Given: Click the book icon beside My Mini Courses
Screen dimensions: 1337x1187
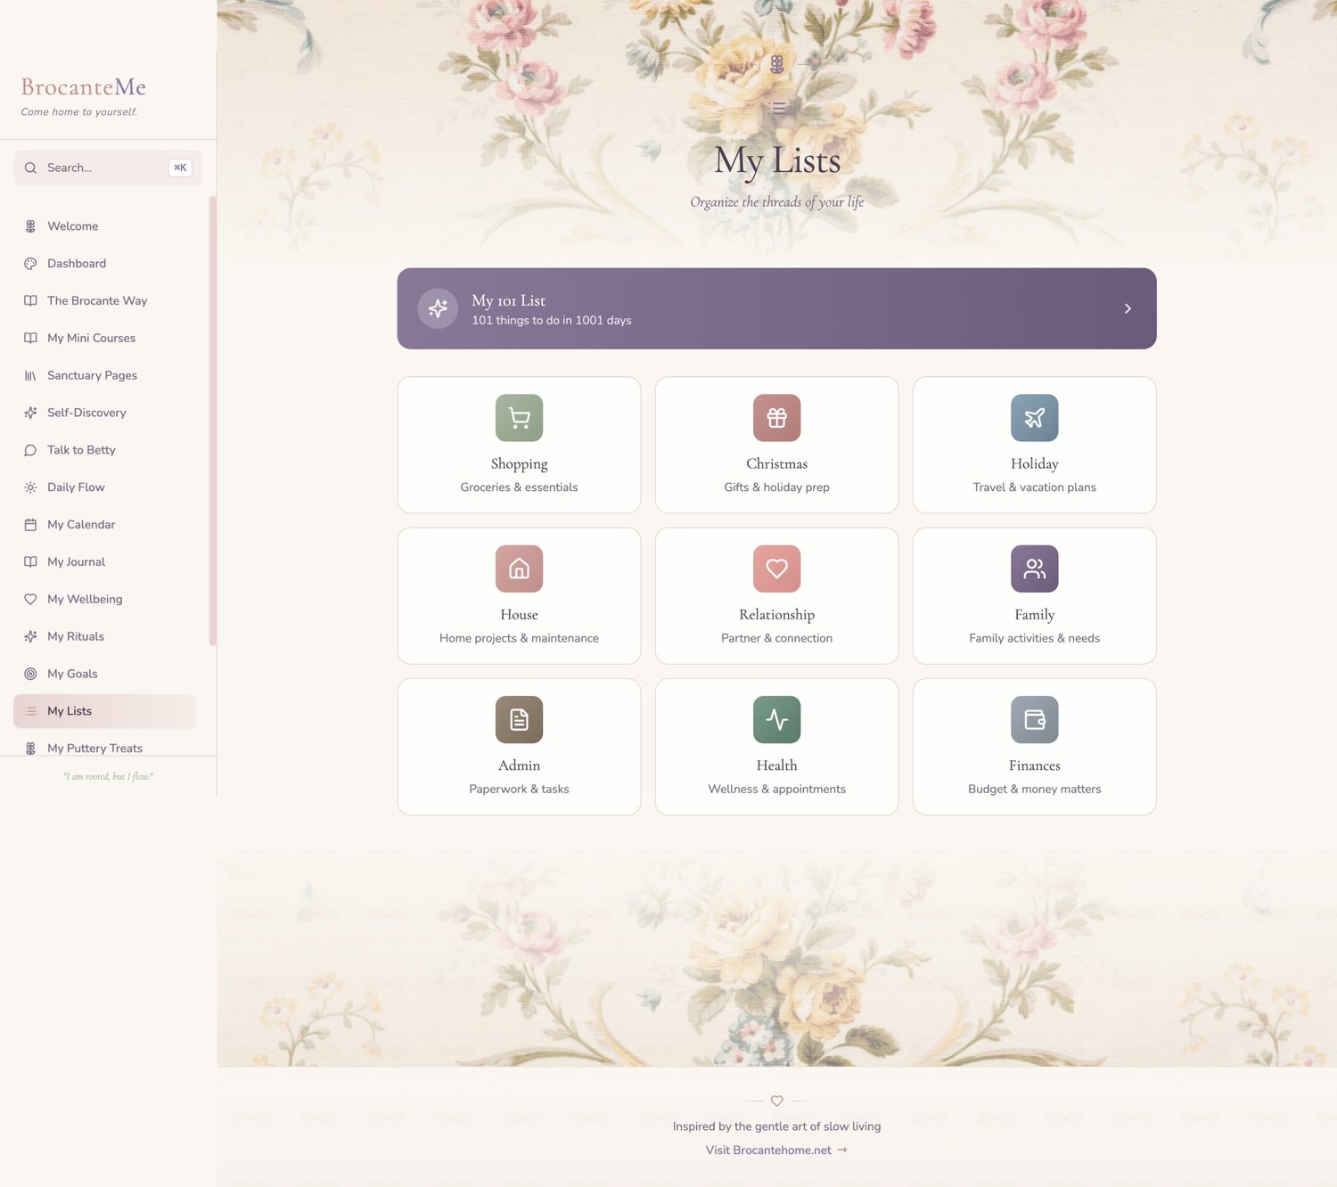Looking at the screenshot, I should click(30, 339).
